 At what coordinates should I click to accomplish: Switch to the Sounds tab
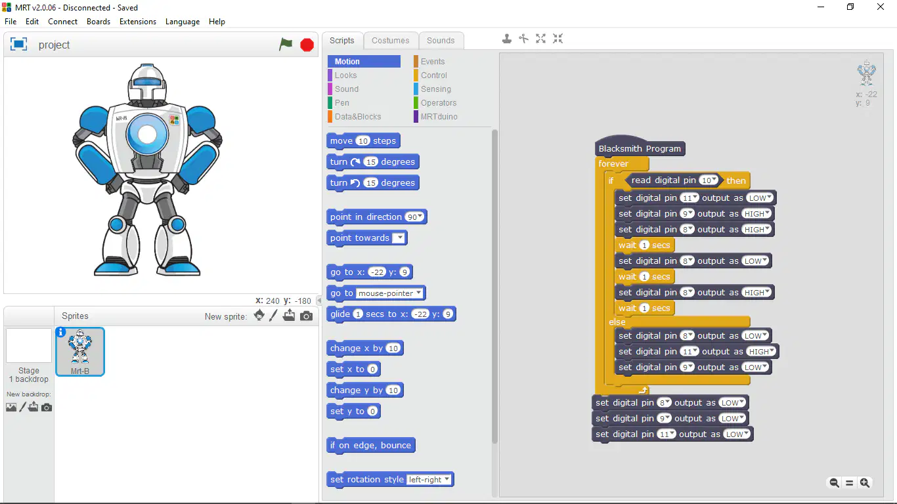441,41
